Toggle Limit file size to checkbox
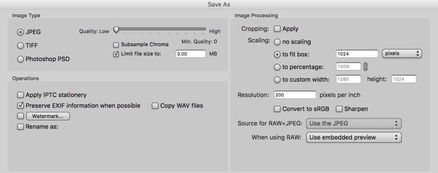438x173 pixels. pyautogui.click(x=116, y=54)
